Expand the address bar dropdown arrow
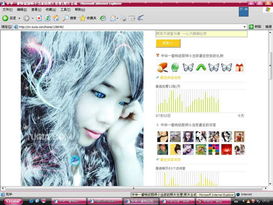The image size is (273, 205). [245, 27]
